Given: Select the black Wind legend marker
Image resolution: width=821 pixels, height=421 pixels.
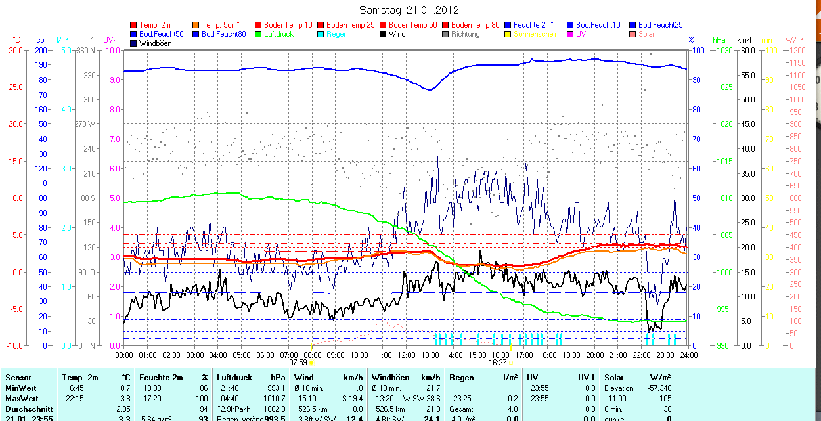Looking at the screenshot, I should pos(384,34).
